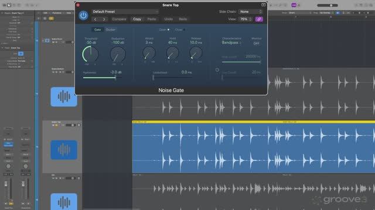Click the duplicate track button beside the plus
375x210 pixels.
[45, 18]
